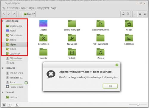Open the Ugrás menu
Viewport: 149px width, 108px height.
32,8
